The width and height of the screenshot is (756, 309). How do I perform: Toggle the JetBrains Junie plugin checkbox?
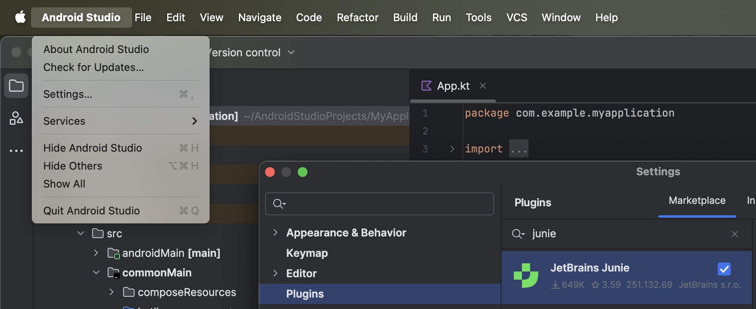(724, 269)
